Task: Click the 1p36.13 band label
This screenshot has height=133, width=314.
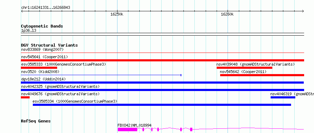Action: click(29, 31)
